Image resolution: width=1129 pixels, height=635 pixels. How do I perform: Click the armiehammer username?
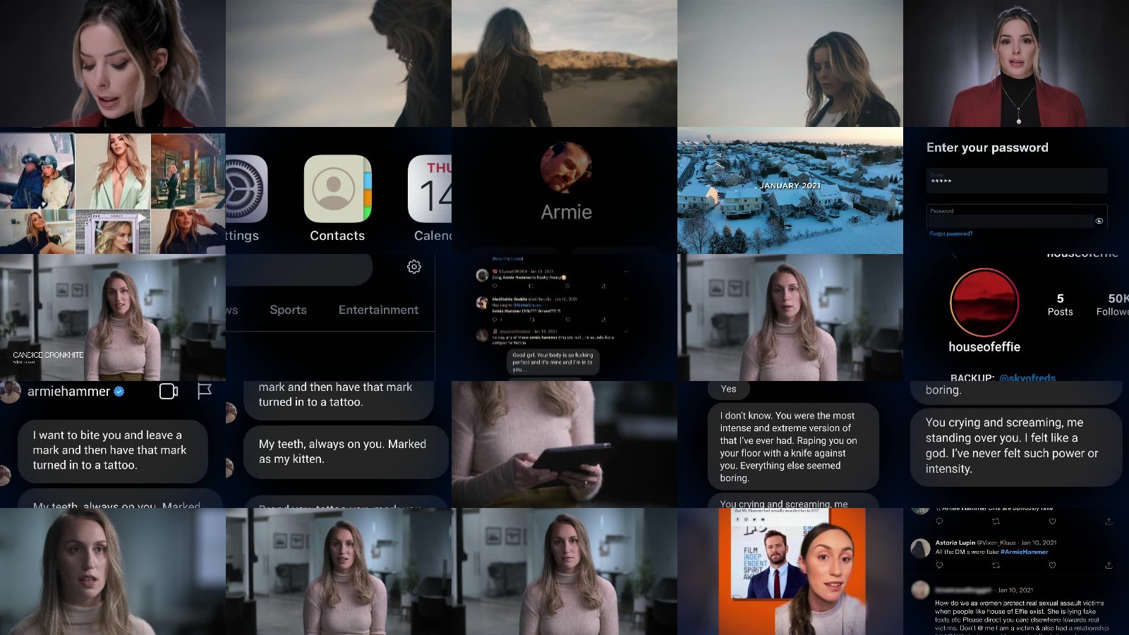tap(68, 391)
